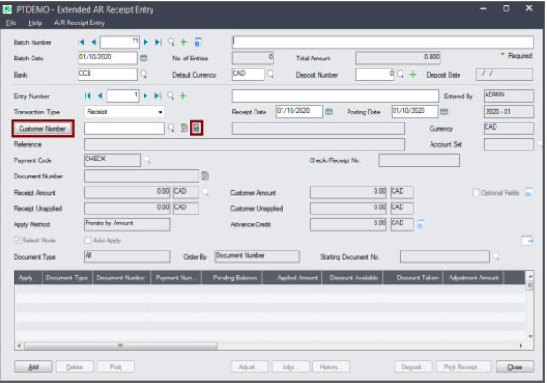Image resolution: width=547 pixels, height=383 pixels.
Task: Open the Payment Code finder
Action: tap(147, 160)
